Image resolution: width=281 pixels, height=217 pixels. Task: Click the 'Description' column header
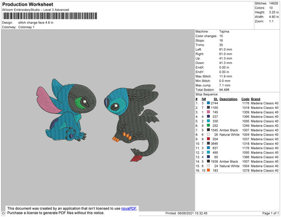click(229, 99)
